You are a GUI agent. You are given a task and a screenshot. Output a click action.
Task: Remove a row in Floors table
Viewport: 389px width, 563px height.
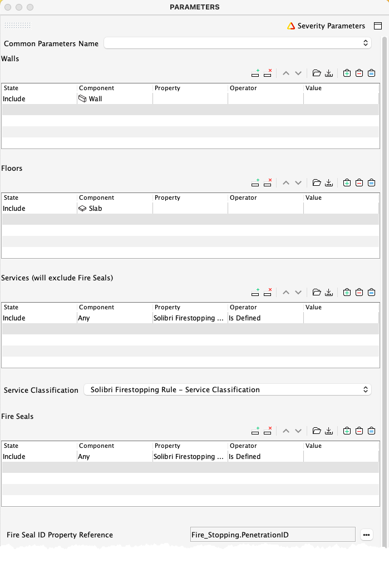click(x=268, y=183)
